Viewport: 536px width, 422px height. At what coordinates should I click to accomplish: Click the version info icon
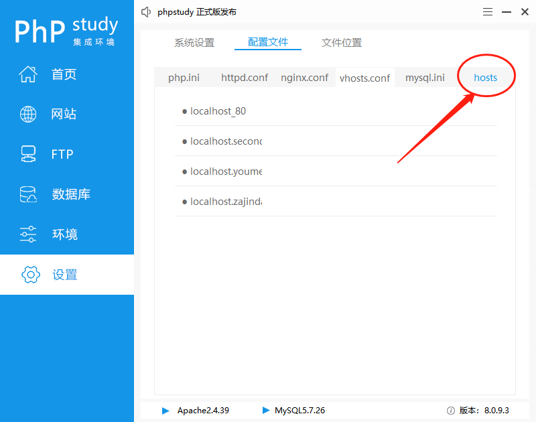pyautogui.click(x=451, y=411)
